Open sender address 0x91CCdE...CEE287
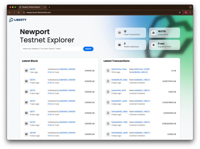The image size is (200, 149). (x=142, y=69)
